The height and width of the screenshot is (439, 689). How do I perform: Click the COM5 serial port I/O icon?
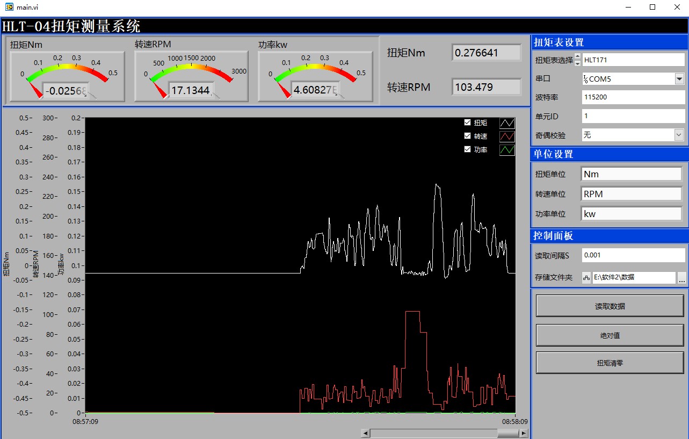pyautogui.click(x=585, y=79)
